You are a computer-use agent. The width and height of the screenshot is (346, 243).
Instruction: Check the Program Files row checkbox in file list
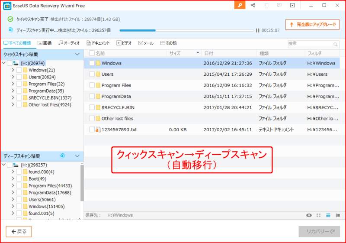click(x=92, y=85)
